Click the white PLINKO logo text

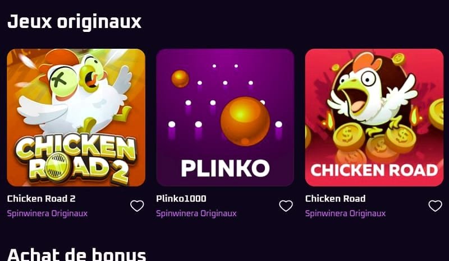(x=226, y=169)
